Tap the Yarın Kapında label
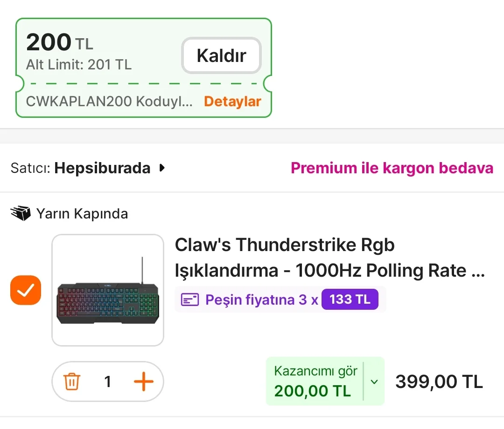 pos(82,214)
